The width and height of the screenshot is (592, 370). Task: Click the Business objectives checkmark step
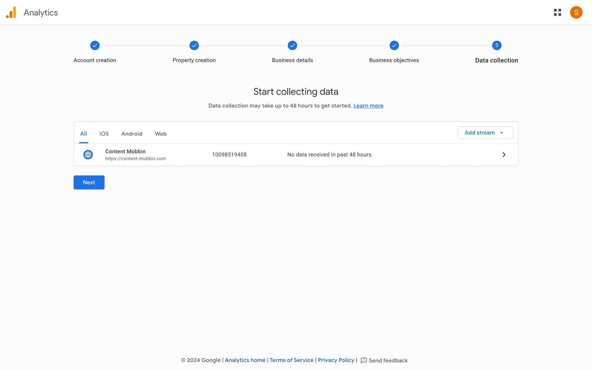pos(394,45)
